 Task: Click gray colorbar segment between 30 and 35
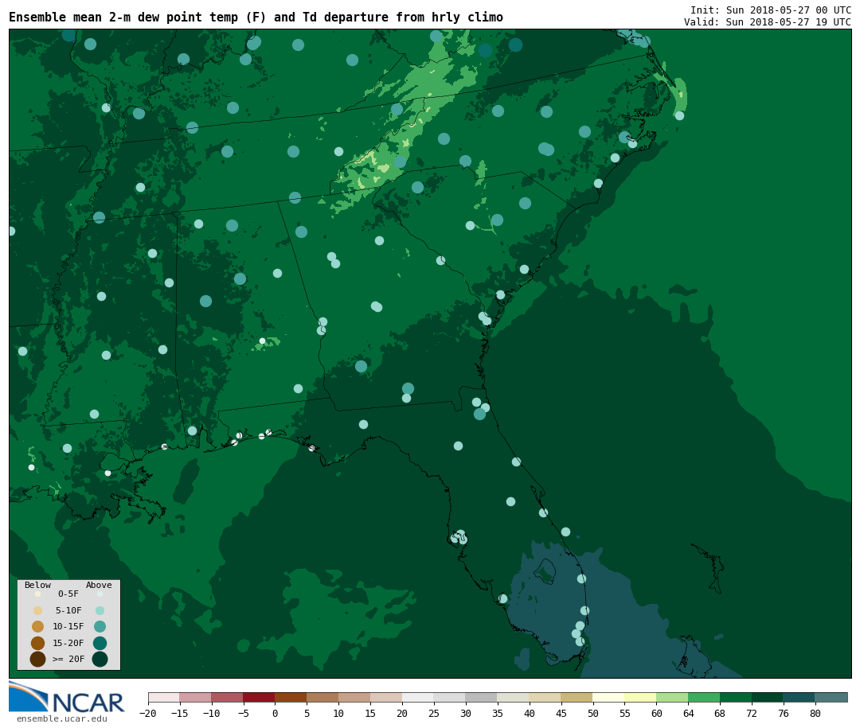(482, 697)
